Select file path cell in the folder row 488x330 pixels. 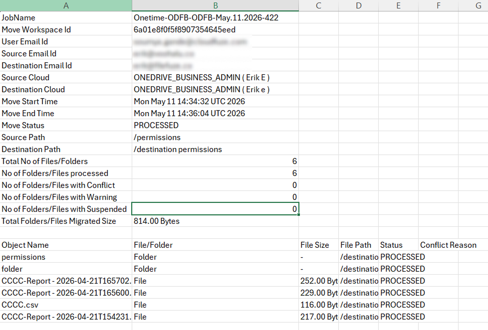pyautogui.click(x=359, y=269)
